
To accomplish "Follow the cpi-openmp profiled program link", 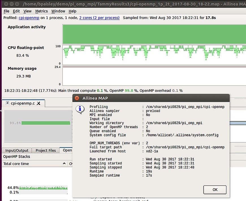I will click(29, 18).
